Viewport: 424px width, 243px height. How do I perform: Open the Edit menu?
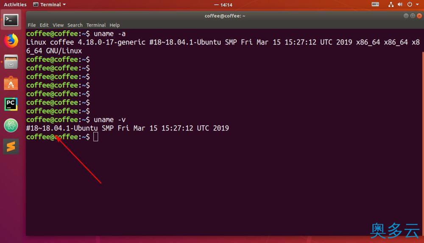tap(44, 25)
